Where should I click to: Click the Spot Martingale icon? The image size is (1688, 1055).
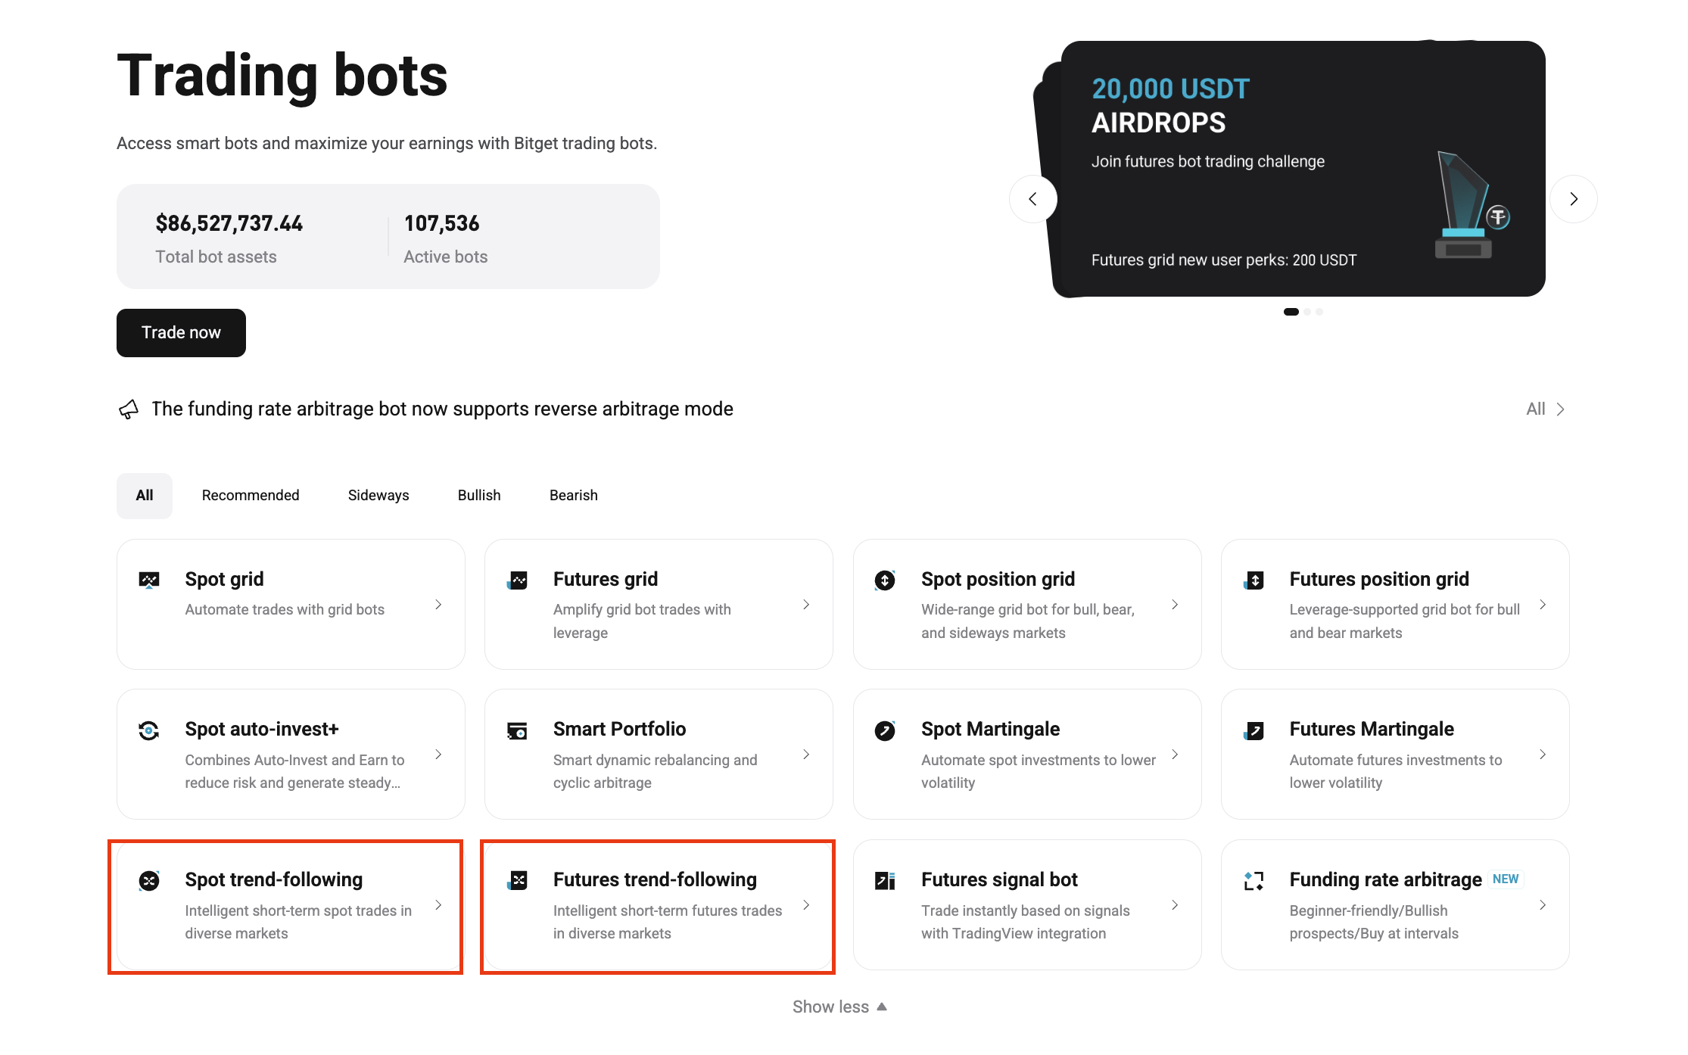point(885,730)
